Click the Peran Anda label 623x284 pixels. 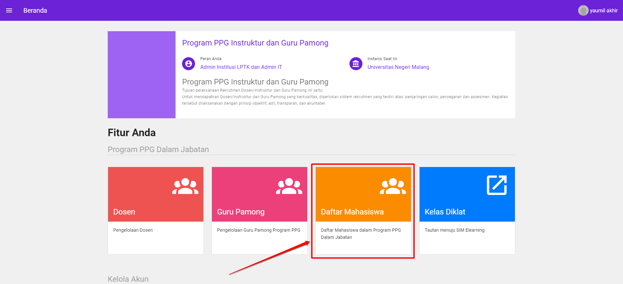[211, 59]
